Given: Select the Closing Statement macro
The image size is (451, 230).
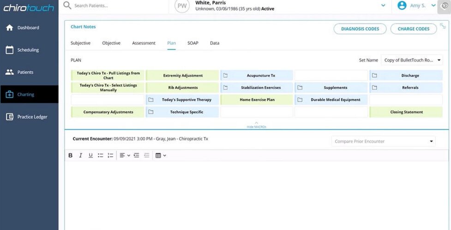Looking at the screenshot, I should click(406, 112).
